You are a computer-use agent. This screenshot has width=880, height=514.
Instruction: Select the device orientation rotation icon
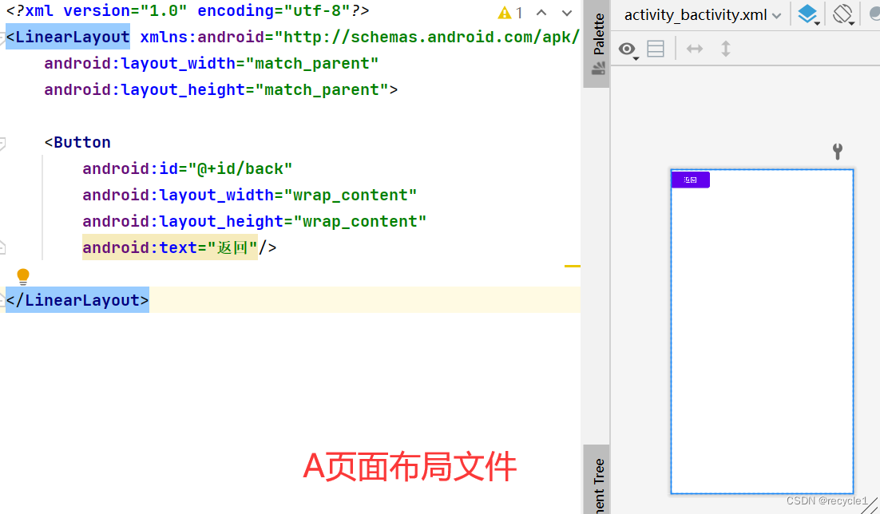pyautogui.click(x=842, y=14)
